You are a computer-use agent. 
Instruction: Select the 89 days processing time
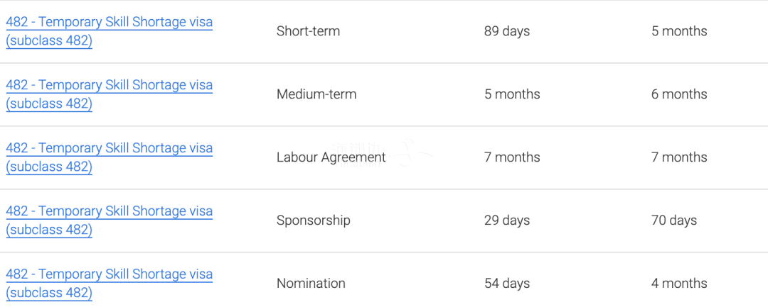coord(506,31)
